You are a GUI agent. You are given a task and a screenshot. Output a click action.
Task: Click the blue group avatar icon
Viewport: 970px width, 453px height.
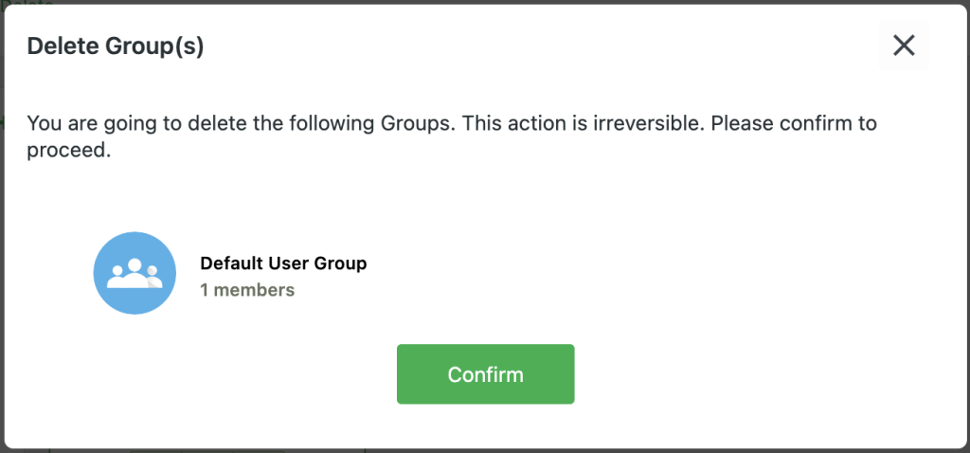point(135,273)
